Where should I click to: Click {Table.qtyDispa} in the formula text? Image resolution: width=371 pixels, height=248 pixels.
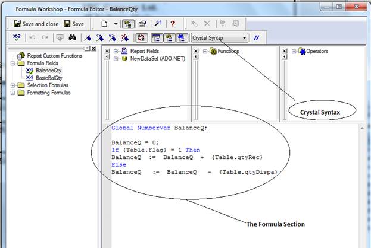[248, 172]
